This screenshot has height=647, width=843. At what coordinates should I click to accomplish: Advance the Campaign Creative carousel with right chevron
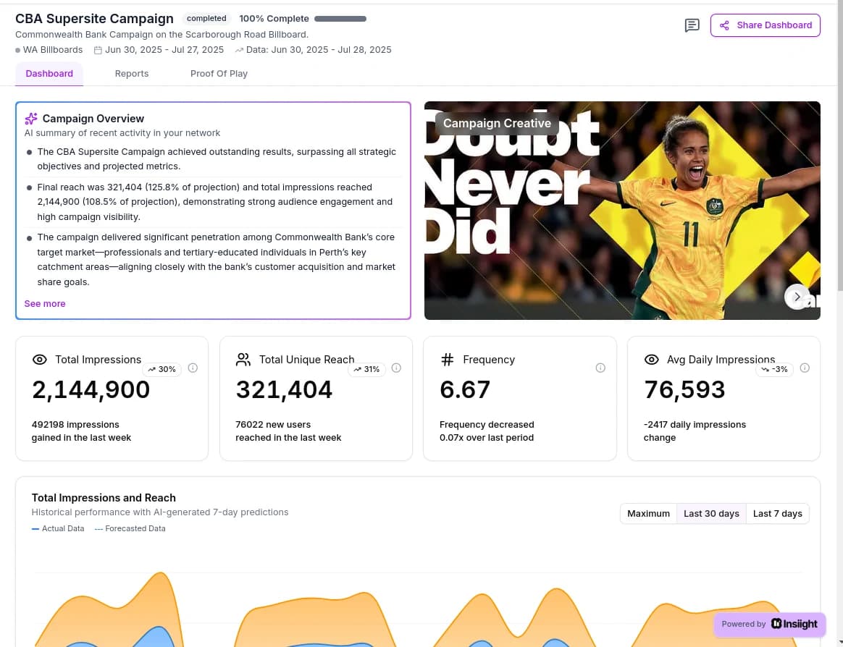point(797,296)
